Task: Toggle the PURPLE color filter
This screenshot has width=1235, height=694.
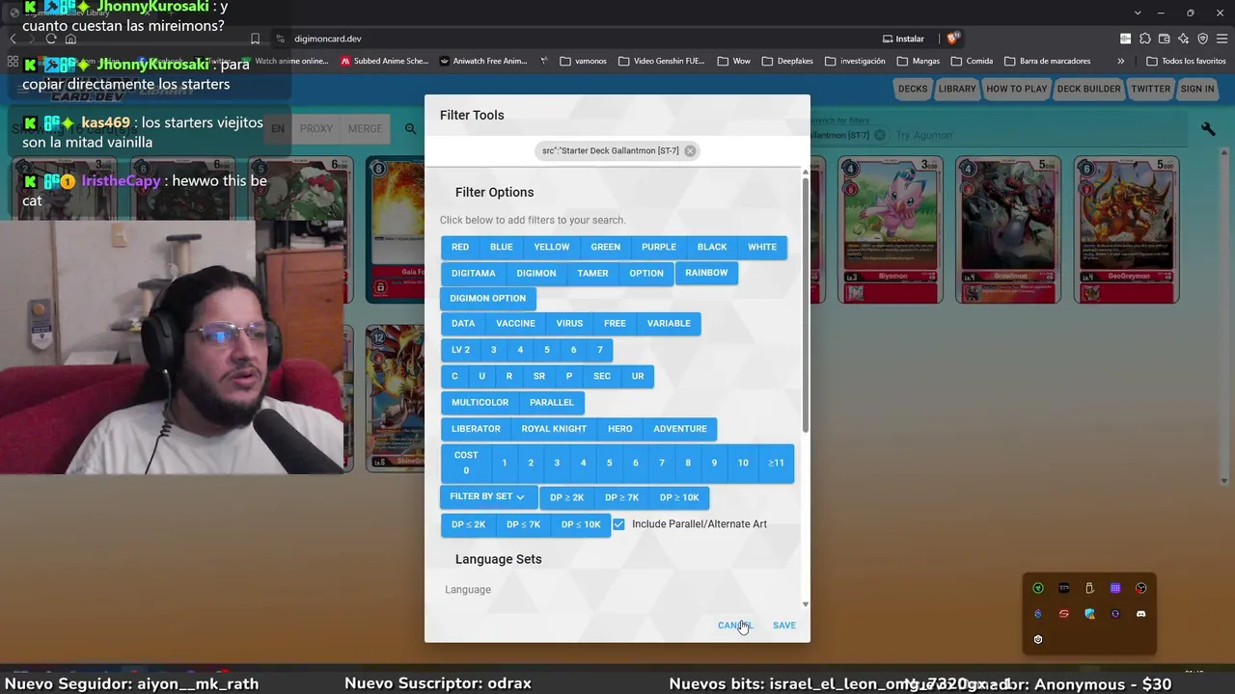Action: click(659, 247)
